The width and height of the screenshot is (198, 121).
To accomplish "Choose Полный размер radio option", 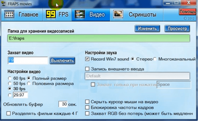I will click(29, 78).
